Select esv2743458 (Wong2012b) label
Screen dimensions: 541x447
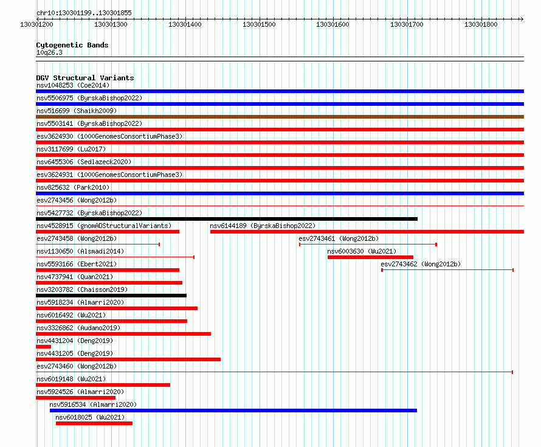77,238
